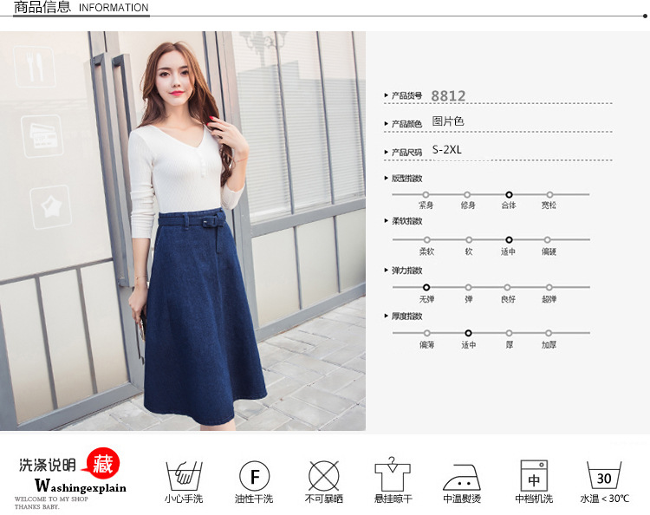Viewport: 650px width, 515px height.
Task: Pick 超弹 on the elasticity scale
Action: tap(549, 287)
